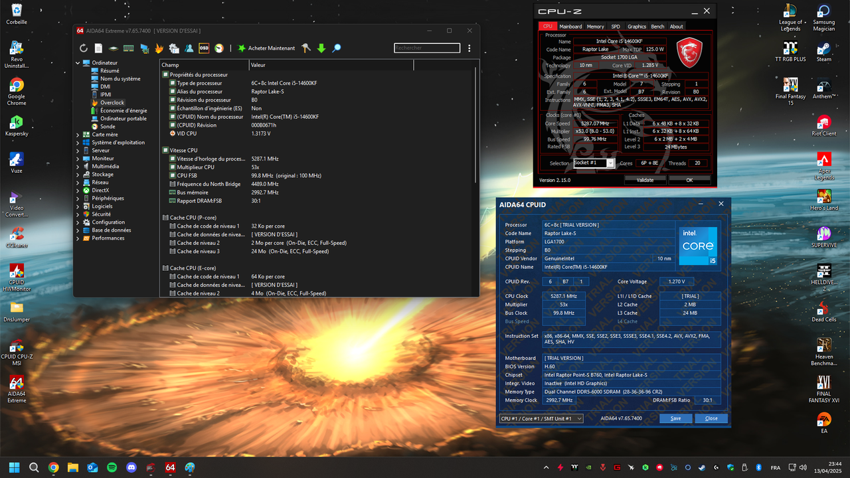Select Résumé in the AIDA64 tree
Screen dimensions: 850x478
110,71
